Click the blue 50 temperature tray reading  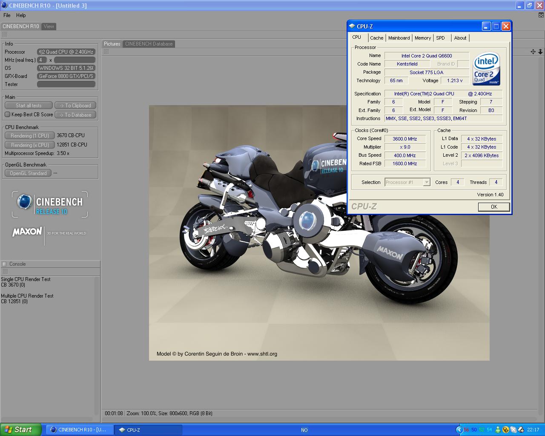474,430
